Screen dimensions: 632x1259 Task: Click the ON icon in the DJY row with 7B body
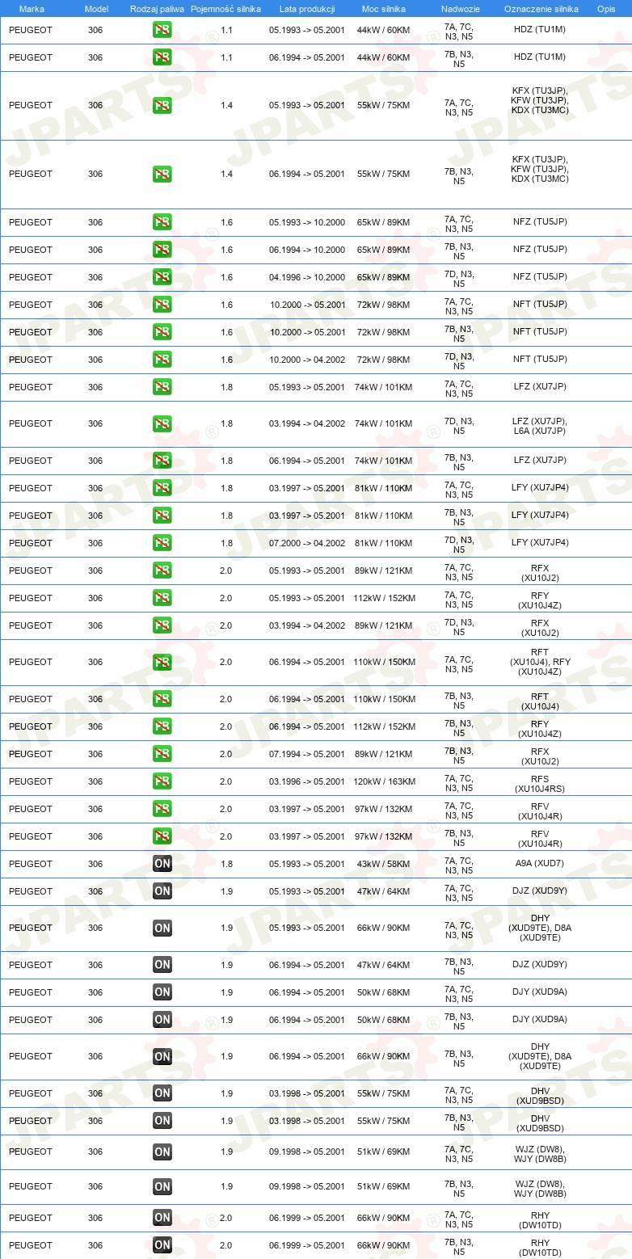[162, 1020]
